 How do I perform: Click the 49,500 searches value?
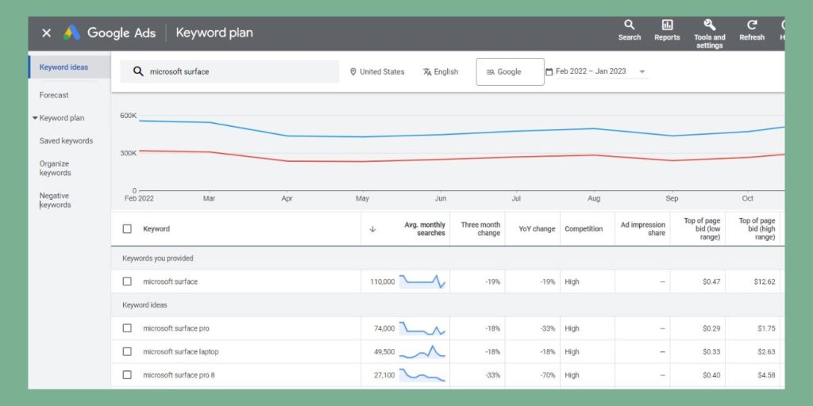coord(384,351)
